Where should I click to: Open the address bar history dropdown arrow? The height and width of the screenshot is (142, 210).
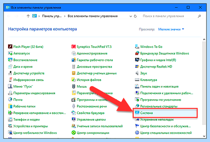tap(131, 16)
